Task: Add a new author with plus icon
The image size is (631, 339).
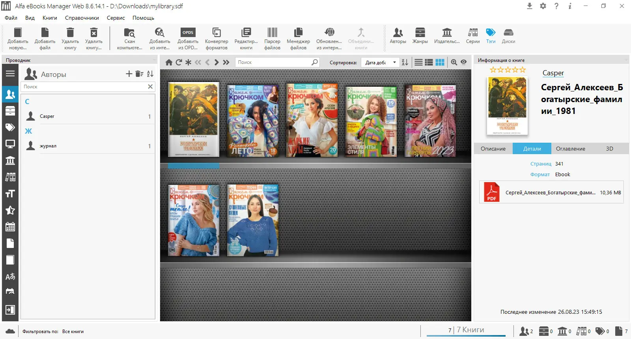Action: (x=129, y=74)
